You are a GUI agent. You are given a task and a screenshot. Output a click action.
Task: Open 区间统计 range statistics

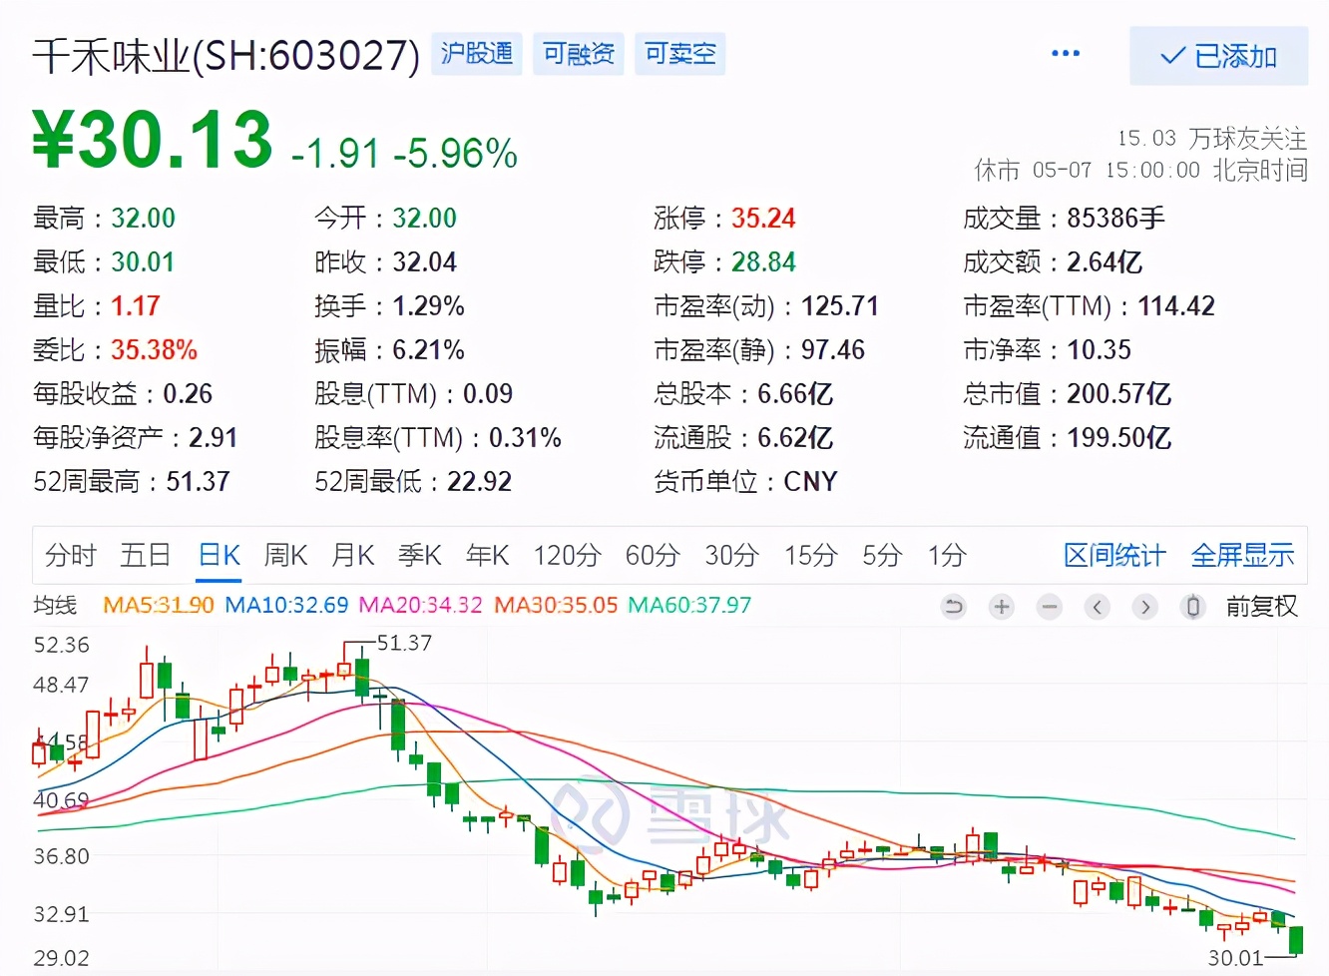tap(1113, 555)
